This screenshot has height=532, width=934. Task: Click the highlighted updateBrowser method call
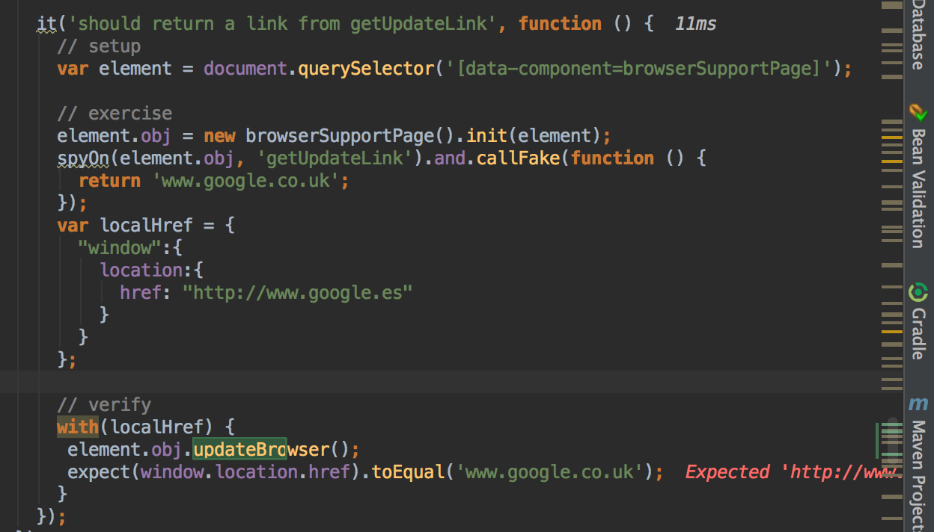[239, 450]
